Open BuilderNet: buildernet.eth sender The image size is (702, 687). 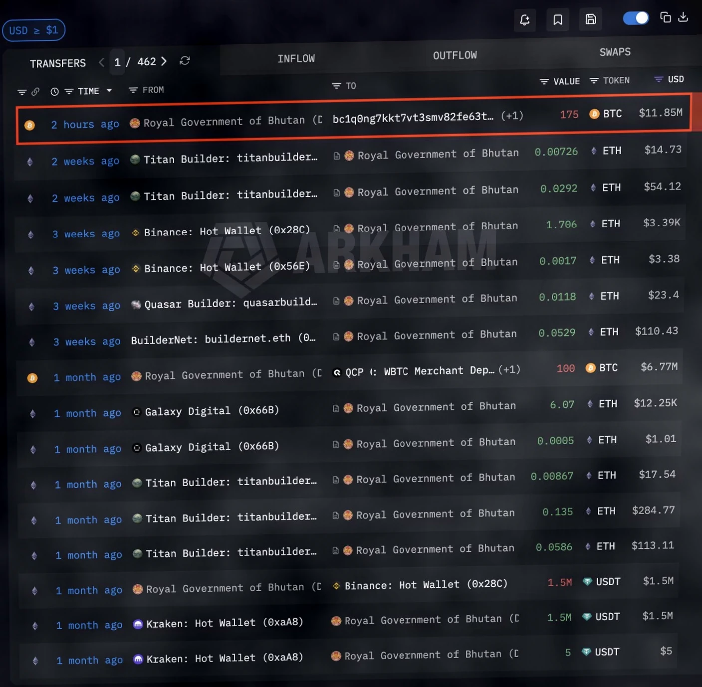tap(224, 339)
